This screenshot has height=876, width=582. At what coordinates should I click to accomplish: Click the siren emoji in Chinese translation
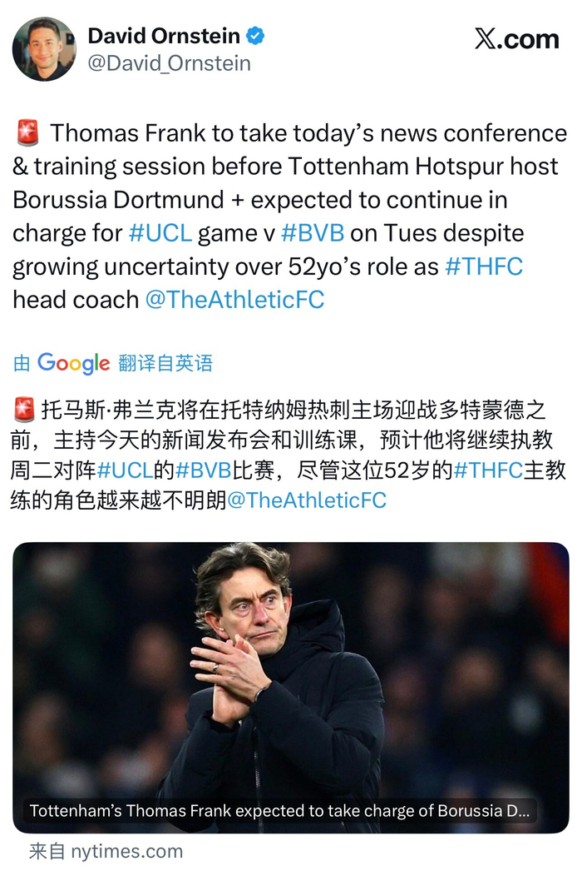click(x=24, y=410)
